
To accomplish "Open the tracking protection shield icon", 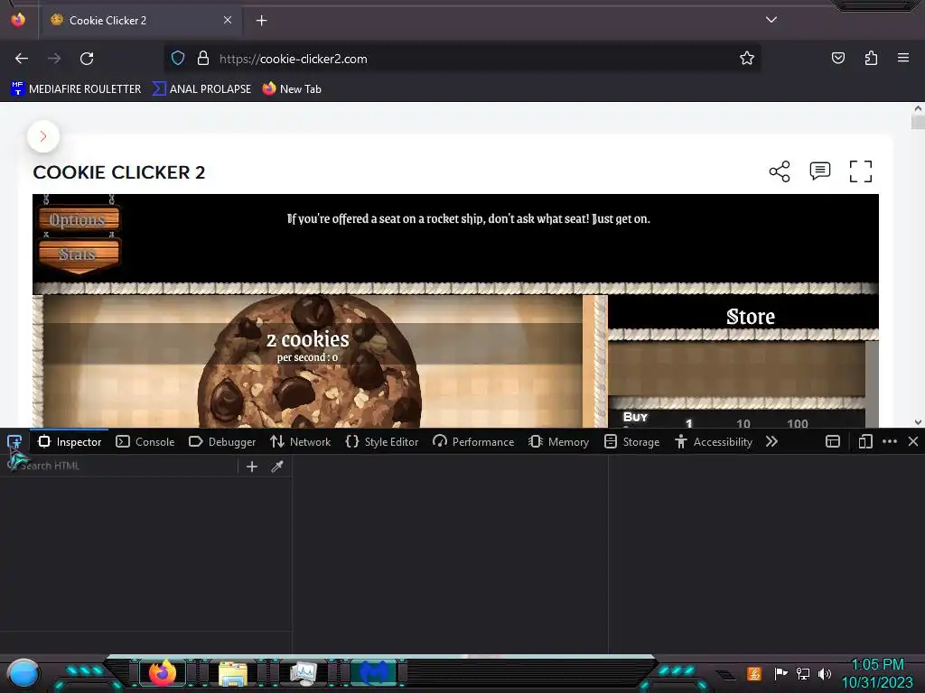I will point(178,59).
